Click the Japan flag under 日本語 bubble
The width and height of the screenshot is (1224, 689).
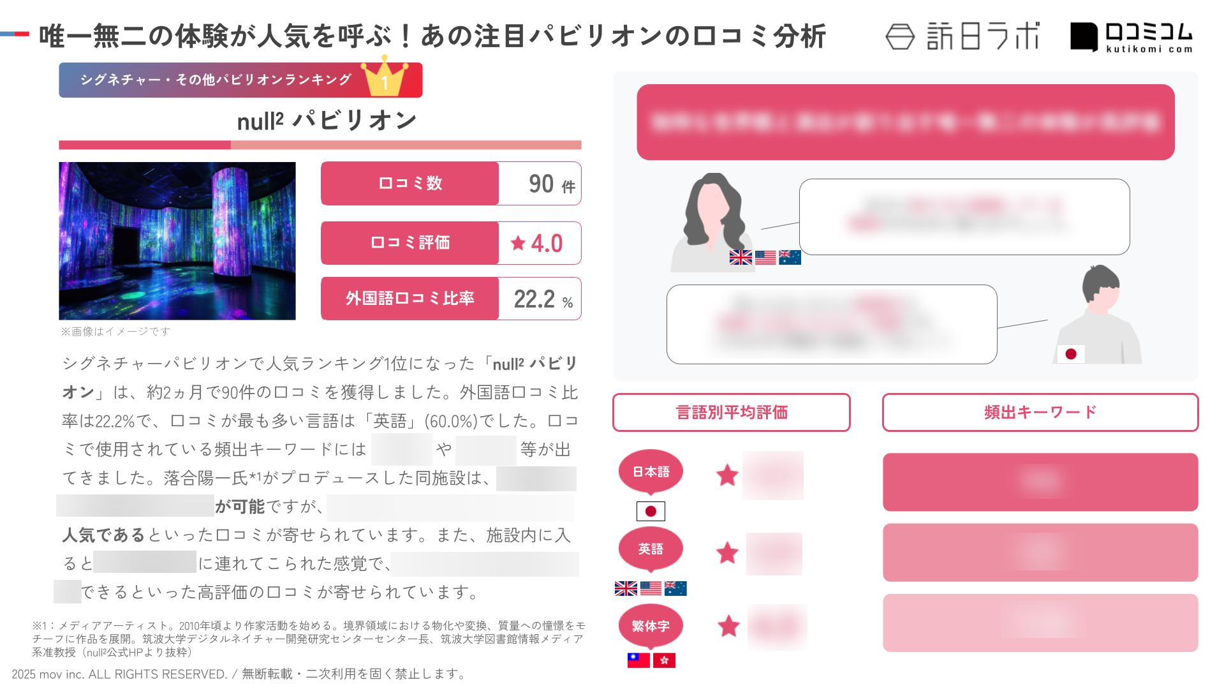(651, 511)
